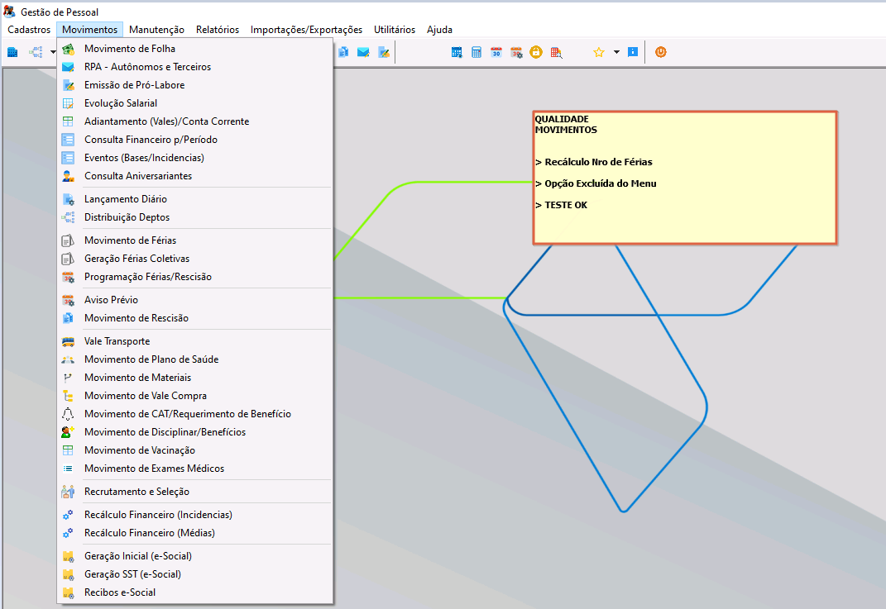Click the blue calendar grid toolbar icon
The height and width of the screenshot is (609, 886).
(457, 53)
